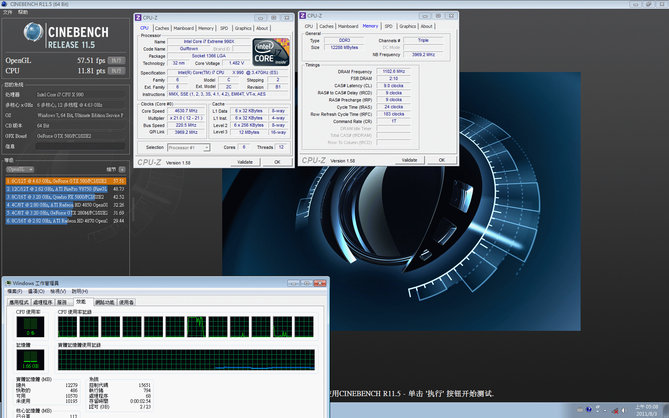Switch to Caches tab in left CPU-Z window
This screenshot has height=418, width=669.
click(162, 28)
